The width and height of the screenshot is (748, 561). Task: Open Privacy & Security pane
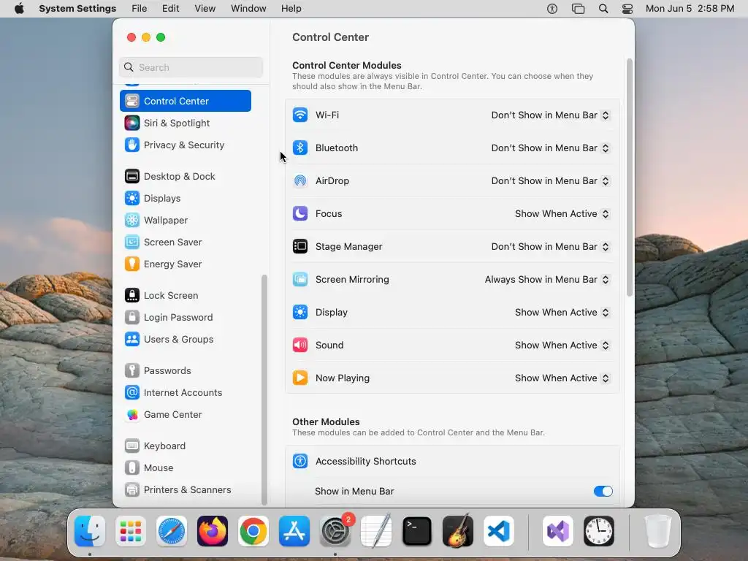click(185, 145)
